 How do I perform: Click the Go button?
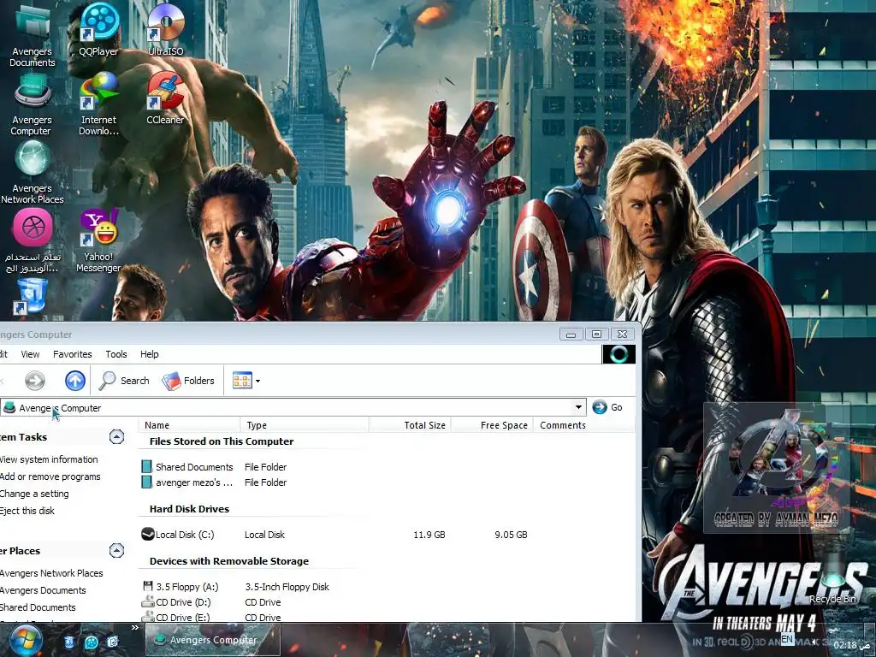(607, 407)
